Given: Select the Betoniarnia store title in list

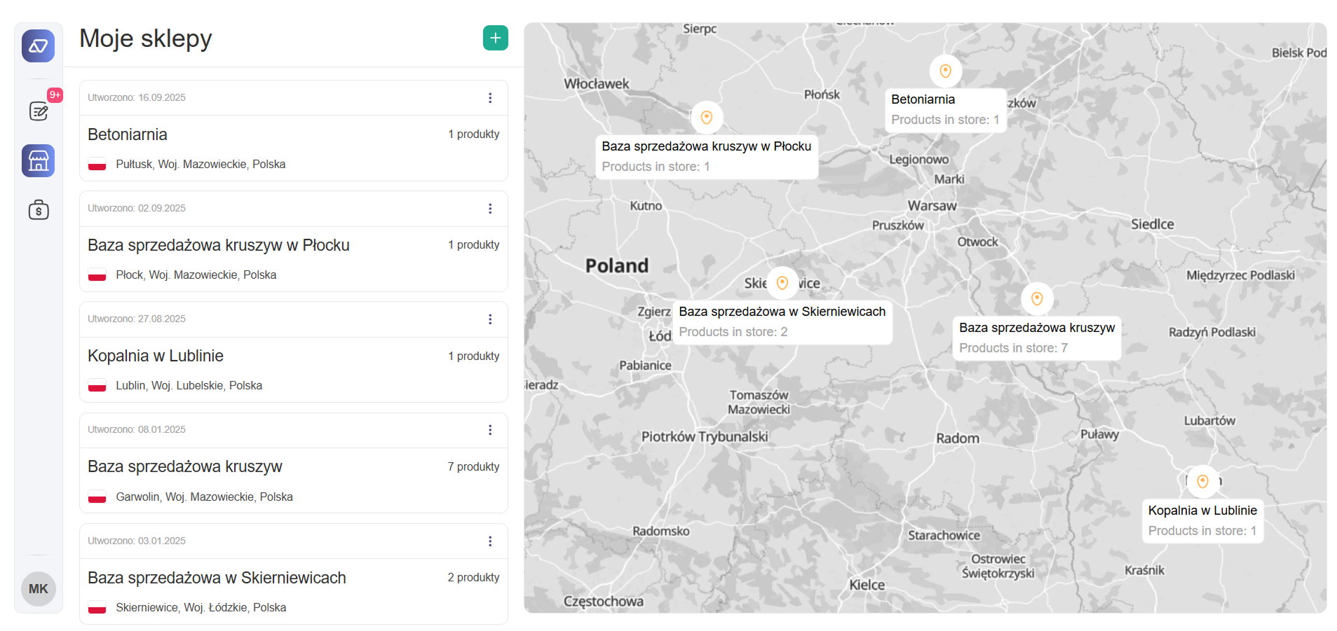Looking at the screenshot, I should tap(128, 134).
